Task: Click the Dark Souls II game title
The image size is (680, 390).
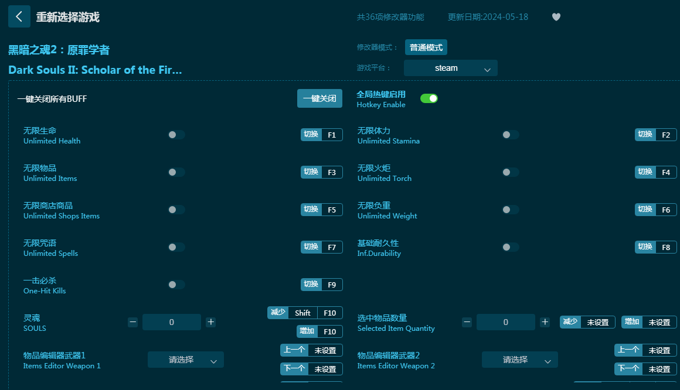Action: pyautogui.click(x=95, y=70)
